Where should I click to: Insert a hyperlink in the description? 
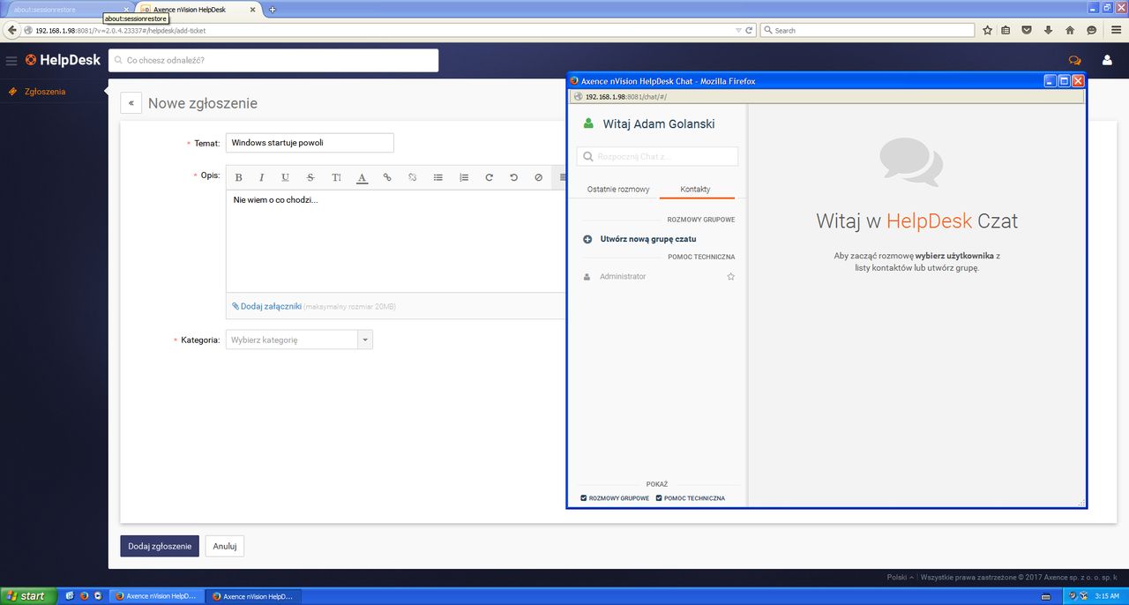click(x=386, y=177)
